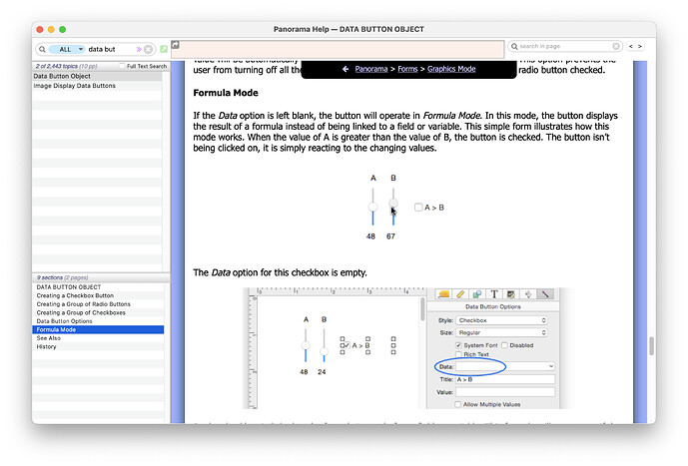The height and width of the screenshot is (466, 688).
Task: Select the Formula Mode section
Action: 98,329
